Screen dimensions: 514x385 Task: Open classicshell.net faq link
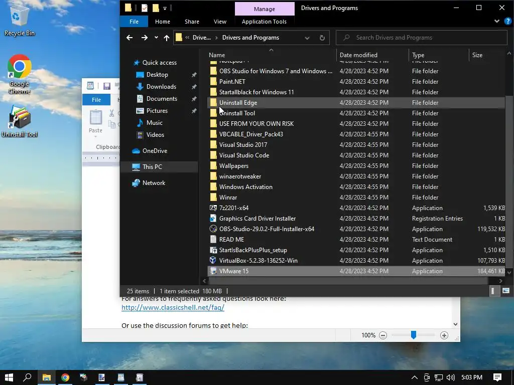(173, 307)
